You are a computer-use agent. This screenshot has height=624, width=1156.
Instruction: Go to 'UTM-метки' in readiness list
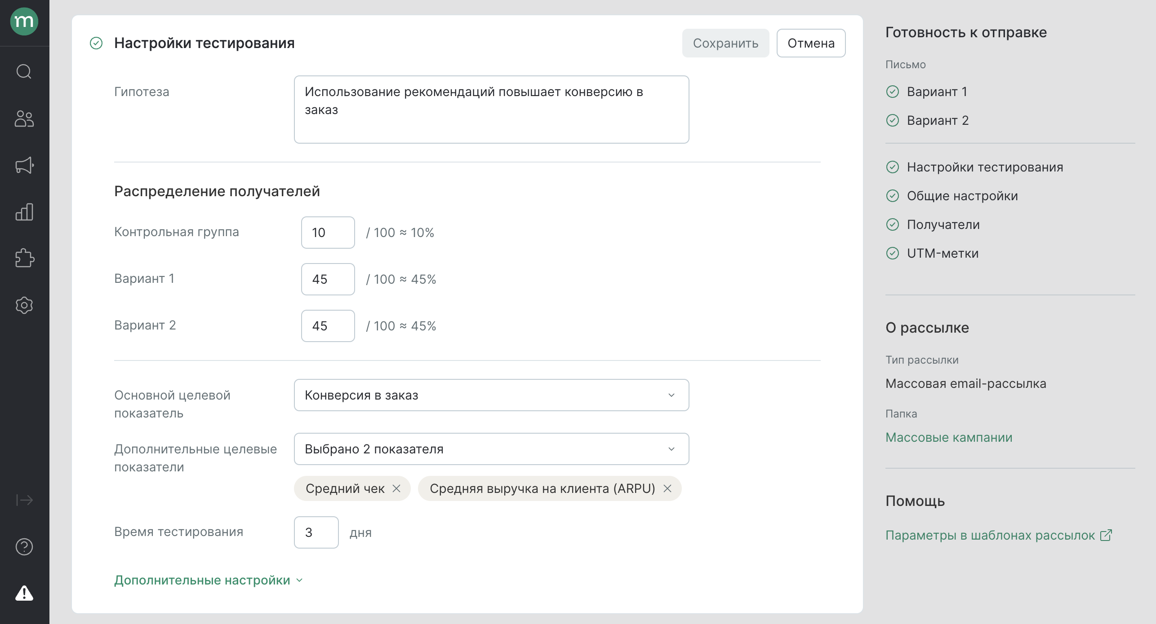coord(943,253)
